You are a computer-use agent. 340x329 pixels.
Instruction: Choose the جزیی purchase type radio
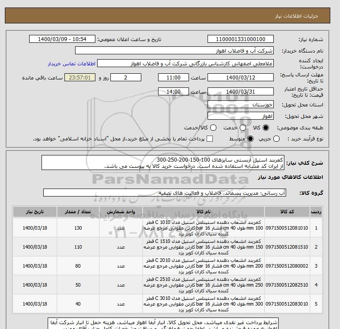pos(276,139)
